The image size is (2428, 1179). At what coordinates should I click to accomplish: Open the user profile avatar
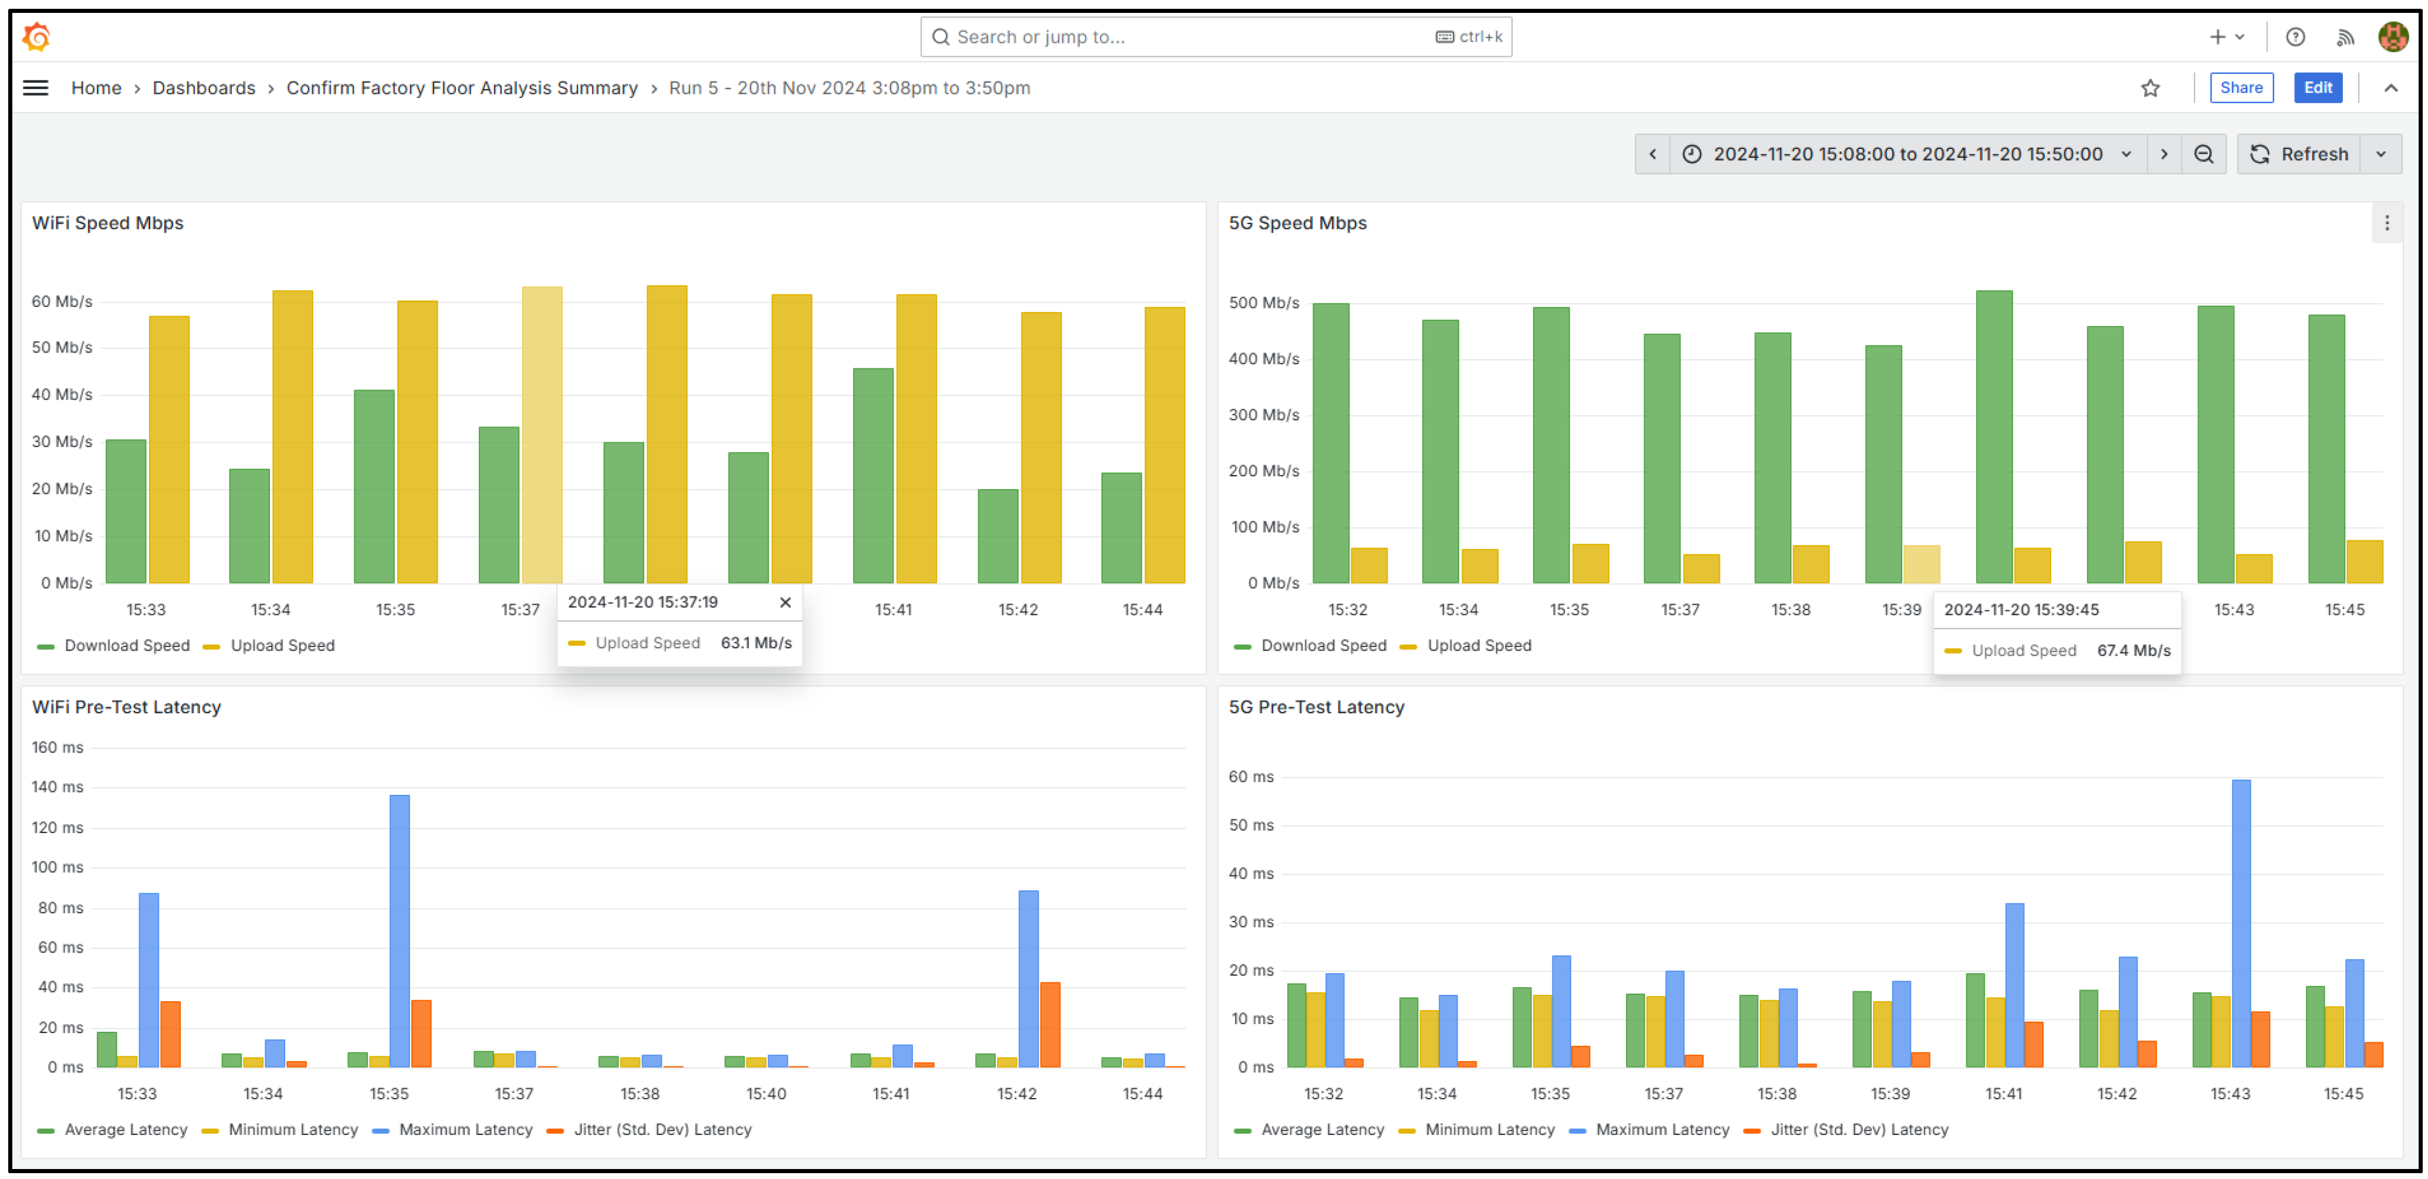click(2392, 37)
